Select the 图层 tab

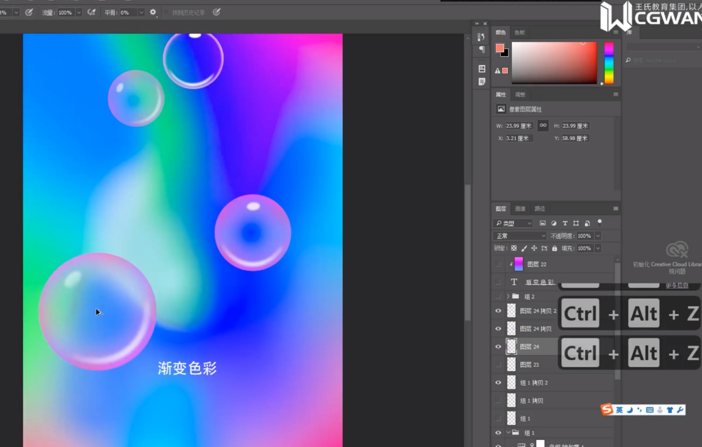coord(501,209)
